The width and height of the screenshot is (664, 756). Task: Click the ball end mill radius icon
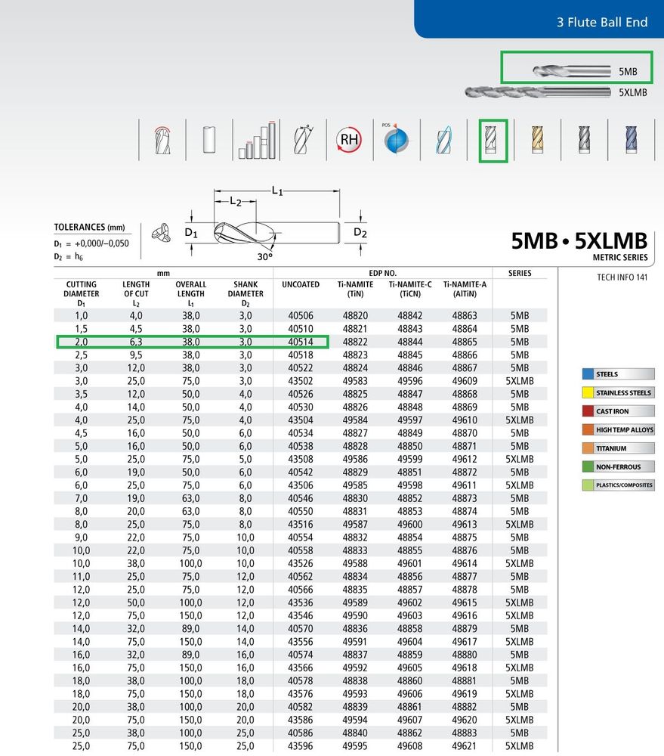point(162,141)
